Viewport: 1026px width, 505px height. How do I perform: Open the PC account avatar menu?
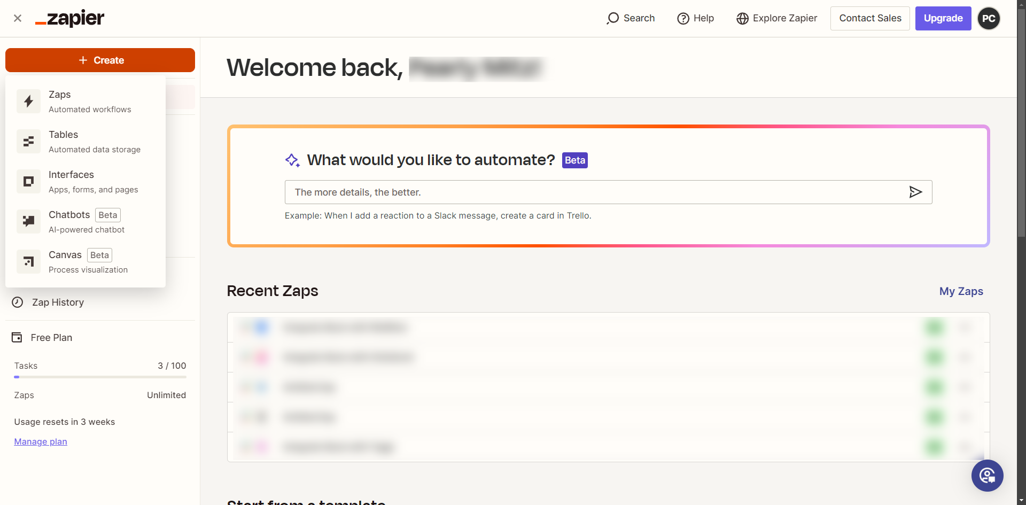pos(989,18)
